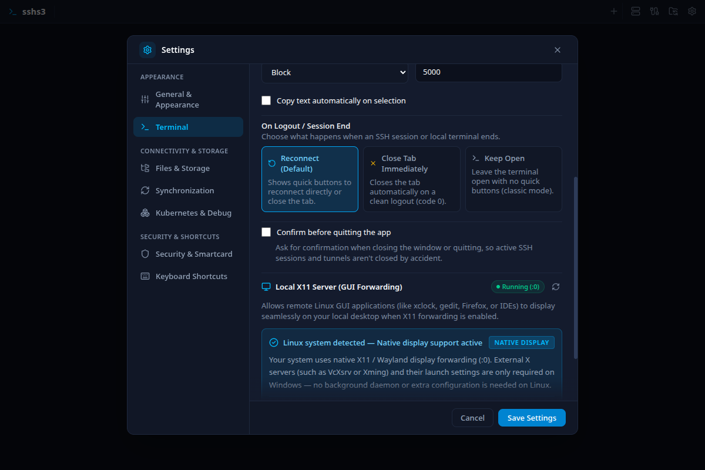
Task: Click the CONNECTIVITY & STORAGE section label
Action: pyautogui.click(x=184, y=151)
